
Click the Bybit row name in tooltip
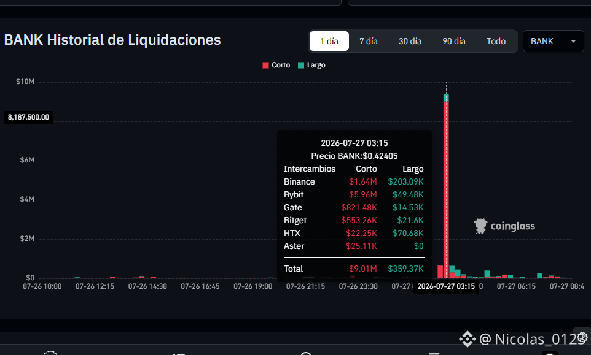[x=294, y=194]
